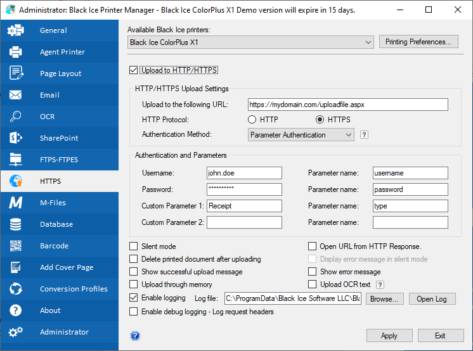Click the empty Custom Parameter 2 field

[244, 222]
